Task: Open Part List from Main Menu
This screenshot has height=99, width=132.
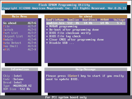Action: click(20, 33)
